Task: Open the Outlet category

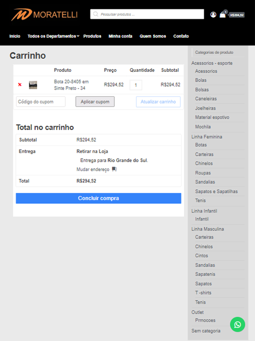Action: click(x=197, y=312)
